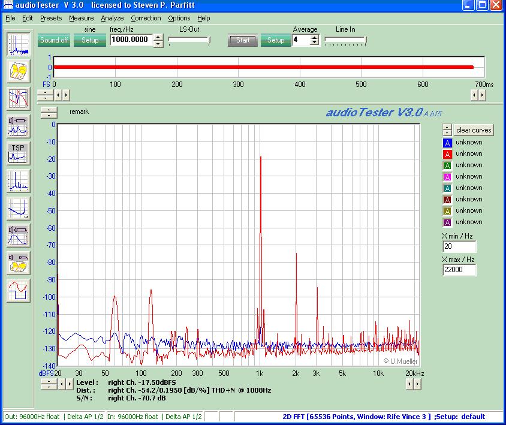Shift time plot right using right arrow near FS
Image resolution: width=506 pixels, height=425 pixels.
[x=66, y=95]
